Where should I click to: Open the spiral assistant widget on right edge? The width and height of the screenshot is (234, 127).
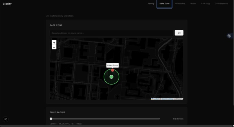(x=229, y=36)
